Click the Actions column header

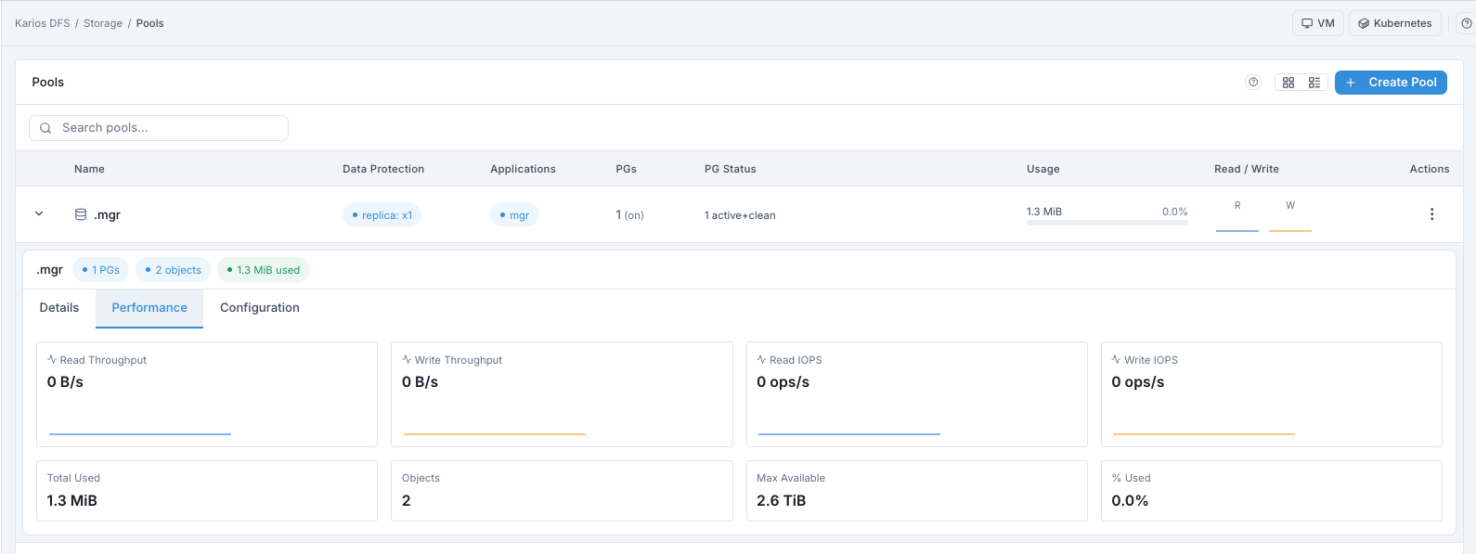click(1430, 169)
